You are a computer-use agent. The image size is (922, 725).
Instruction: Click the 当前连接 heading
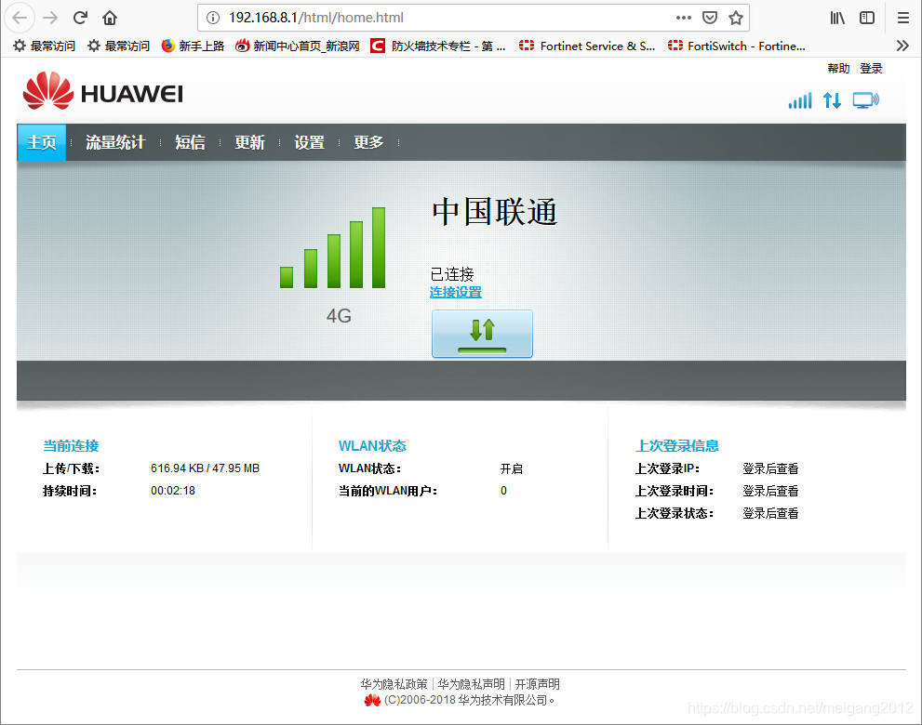click(x=71, y=445)
